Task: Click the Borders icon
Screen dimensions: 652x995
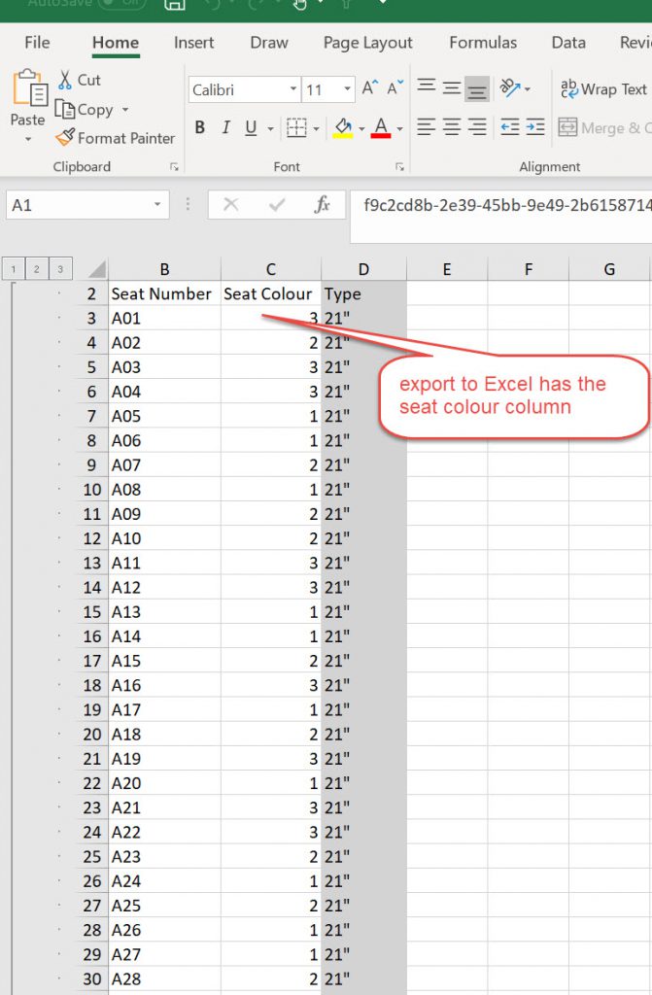Action: (x=296, y=128)
